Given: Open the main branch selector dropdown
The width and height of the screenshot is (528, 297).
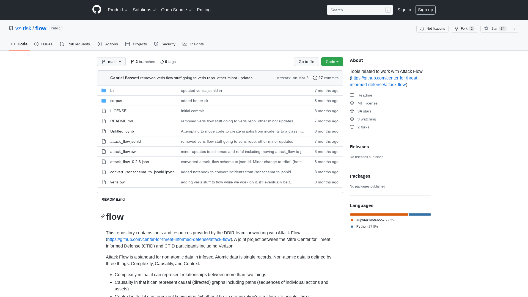Looking at the screenshot, I should 111,62.
